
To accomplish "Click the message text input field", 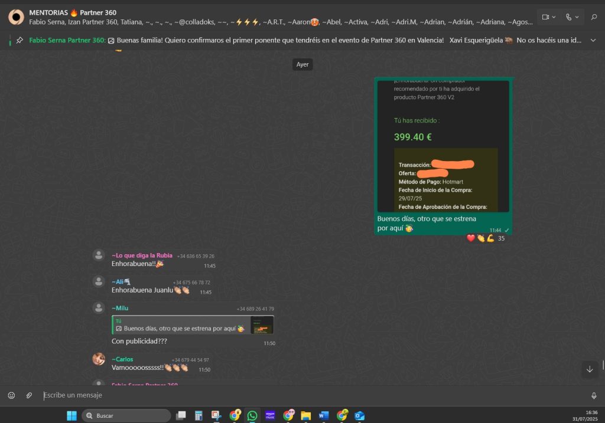I will coord(295,395).
